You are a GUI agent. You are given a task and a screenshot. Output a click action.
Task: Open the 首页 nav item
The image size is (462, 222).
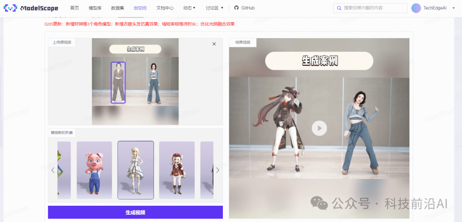click(74, 8)
